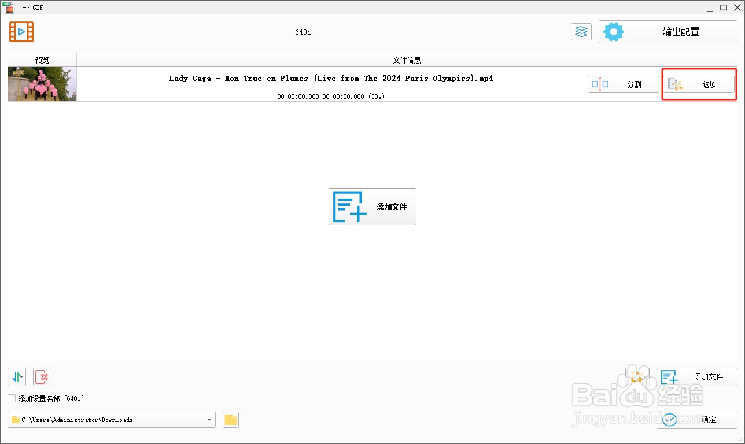Expand the output folder path dropdown
745x444 pixels.
209,420
